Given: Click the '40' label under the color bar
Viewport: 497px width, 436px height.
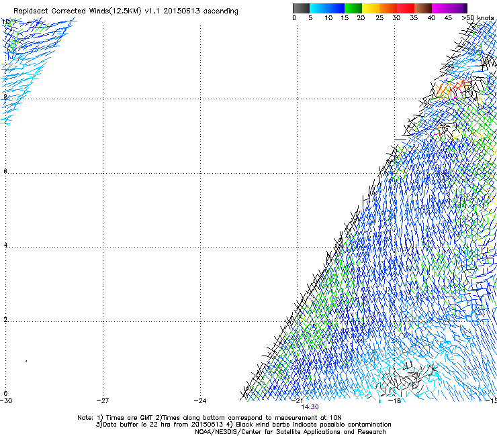Looking at the screenshot, I should tap(431, 18).
